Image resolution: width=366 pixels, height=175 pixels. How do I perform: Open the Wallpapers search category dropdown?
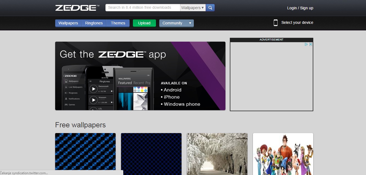pos(193,8)
